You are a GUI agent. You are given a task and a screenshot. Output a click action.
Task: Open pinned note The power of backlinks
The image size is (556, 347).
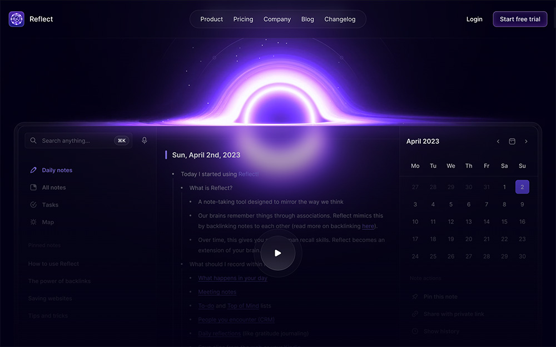tap(59, 281)
